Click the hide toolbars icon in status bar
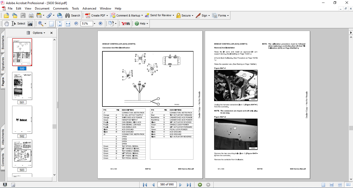Image resolution: width=353 pixels, height=188 pixels. coord(13,185)
